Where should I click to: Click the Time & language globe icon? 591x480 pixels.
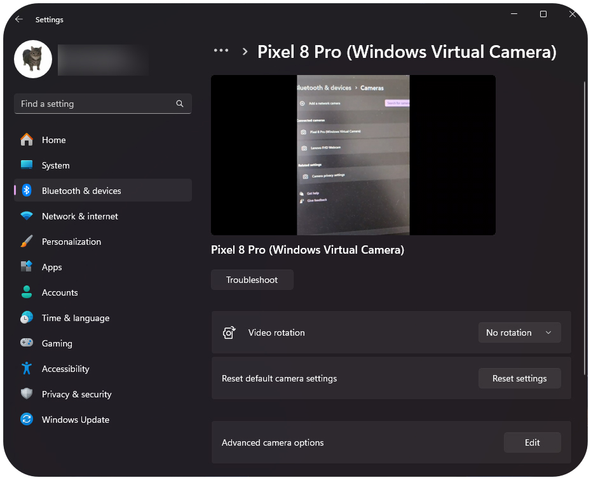[x=27, y=317]
